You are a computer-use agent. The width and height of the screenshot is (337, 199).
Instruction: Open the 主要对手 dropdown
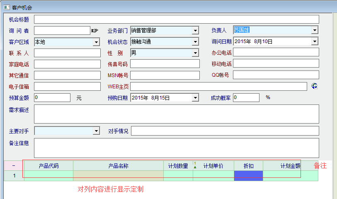(x=96, y=131)
